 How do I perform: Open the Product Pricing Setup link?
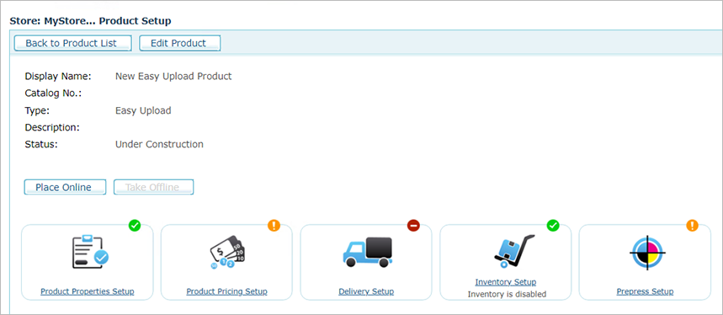pos(227,291)
